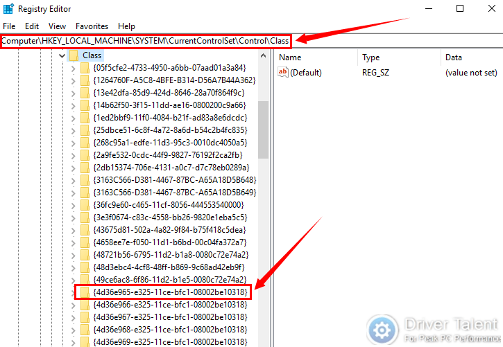Viewport: 503px width, 347px height.
Task: Expand the {1ed2bbf9-11f0-4084-b21f-ad83a8e6dcdc} key
Action: tap(73, 118)
